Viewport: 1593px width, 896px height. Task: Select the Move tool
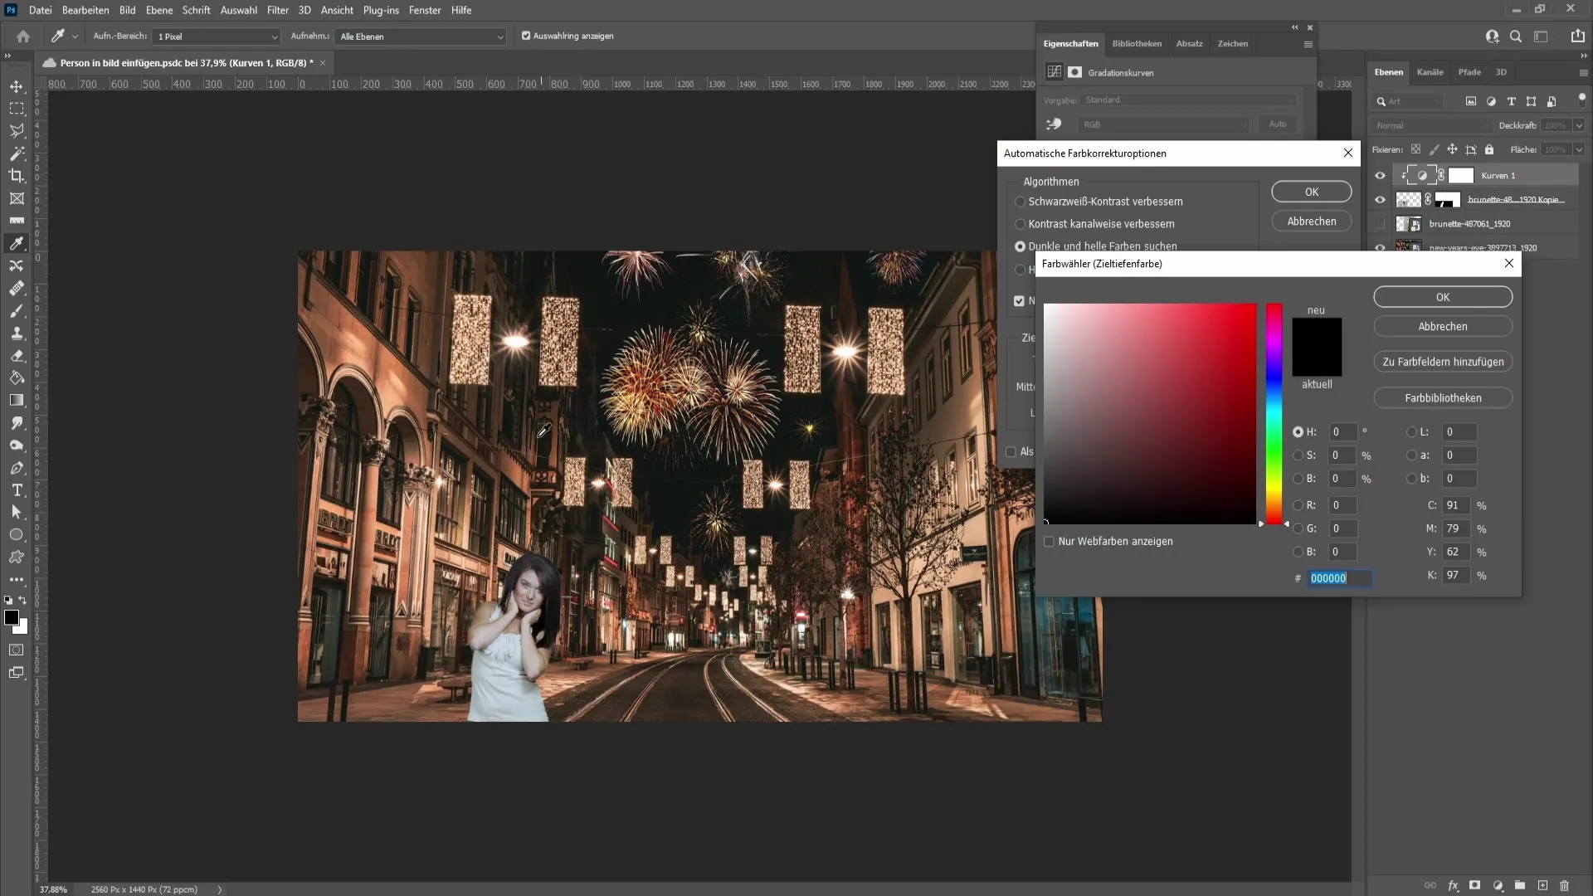tap(17, 86)
